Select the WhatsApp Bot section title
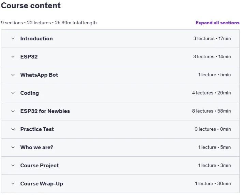This screenshot has height=195, width=241. pyautogui.click(x=39, y=75)
